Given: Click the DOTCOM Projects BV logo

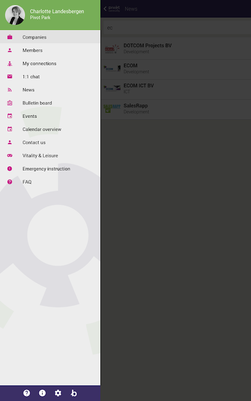Looking at the screenshot, I should [112, 49].
